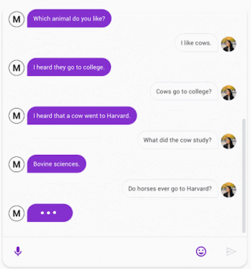The height and width of the screenshot is (269, 251).
Task: Click the profile photo next to the horses question
Action: coord(228,189)
